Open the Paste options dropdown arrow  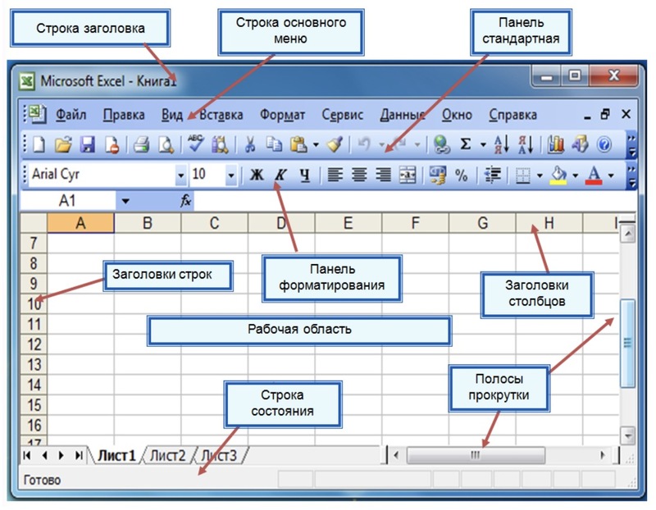pyautogui.click(x=316, y=145)
